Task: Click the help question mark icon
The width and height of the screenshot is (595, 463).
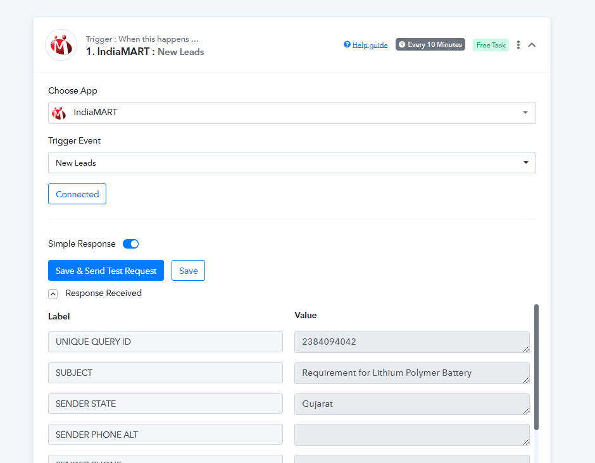Action: tap(347, 44)
